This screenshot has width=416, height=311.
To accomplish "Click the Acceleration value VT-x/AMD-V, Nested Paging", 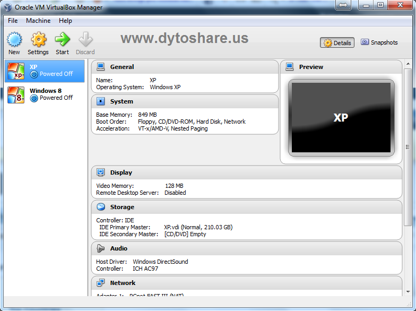I will pyautogui.click(x=173, y=128).
